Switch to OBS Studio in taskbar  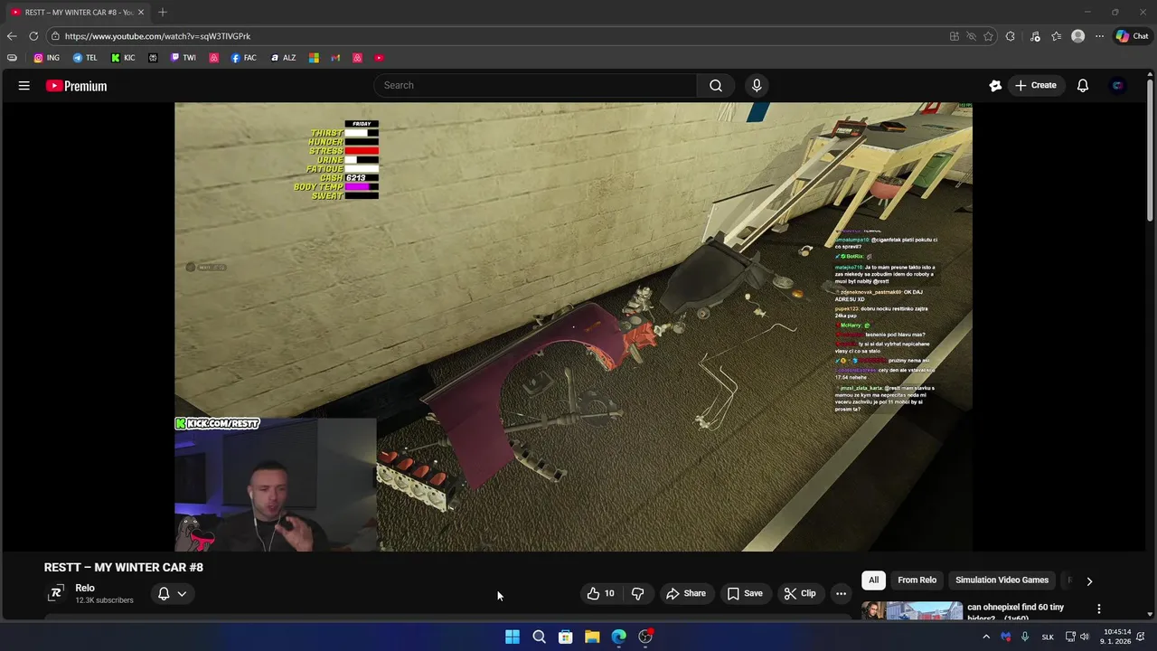coord(645,637)
